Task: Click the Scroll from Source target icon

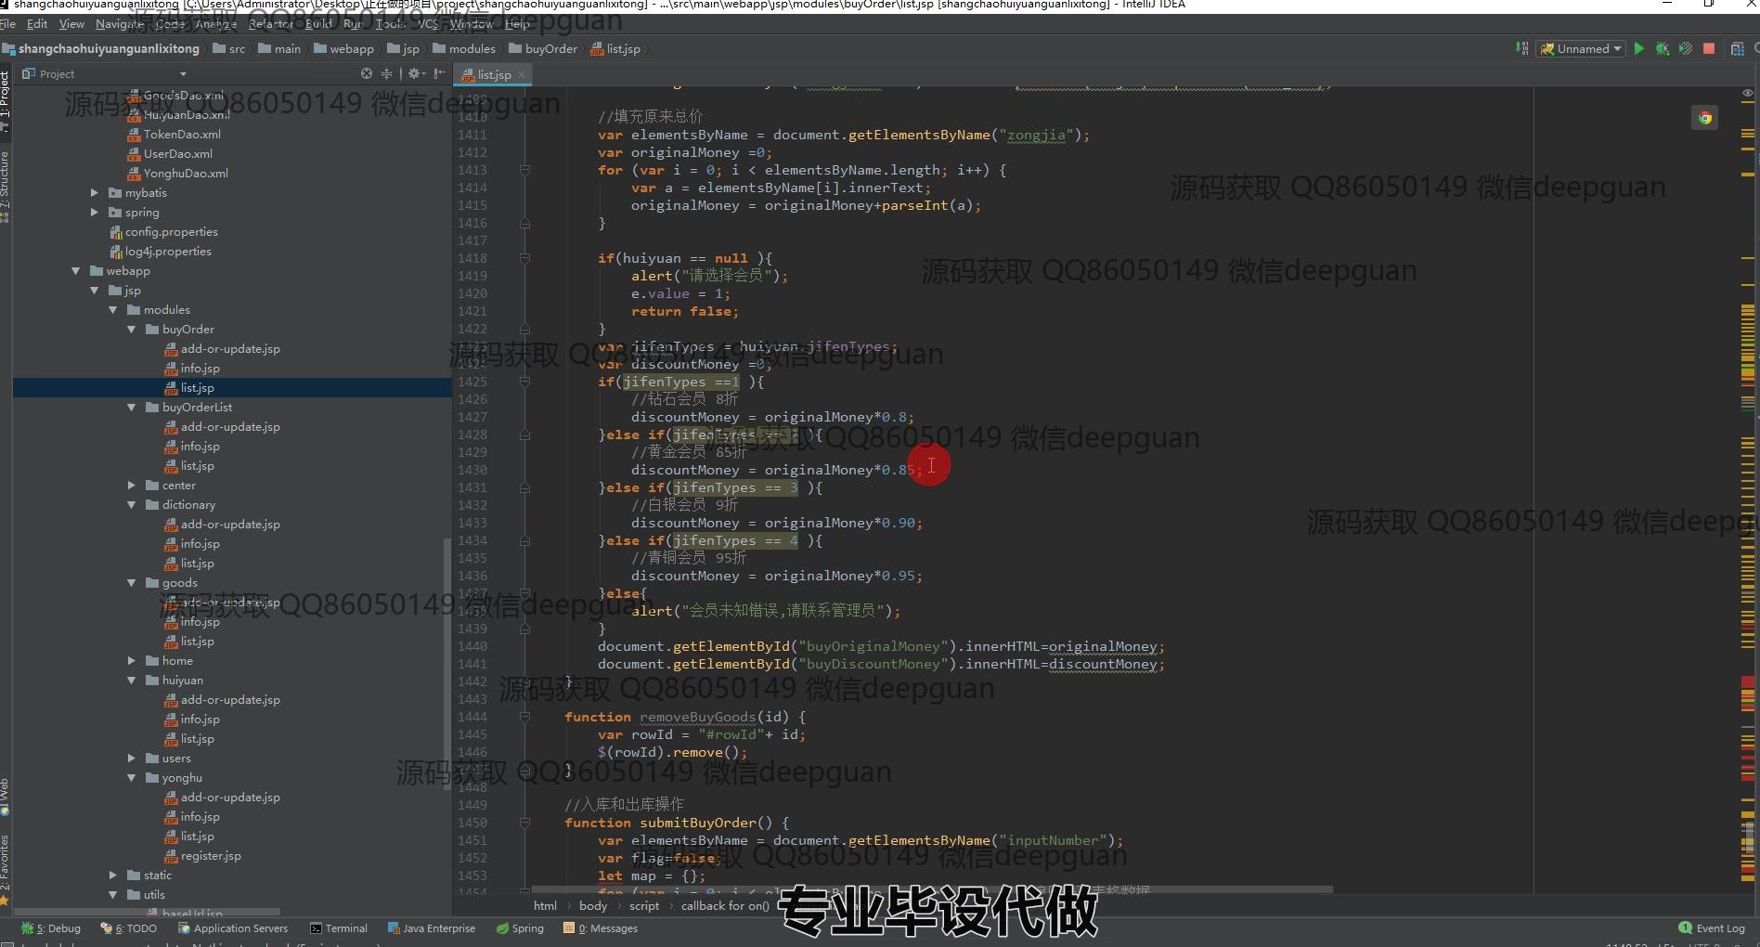Action: click(x=367, y=73)
